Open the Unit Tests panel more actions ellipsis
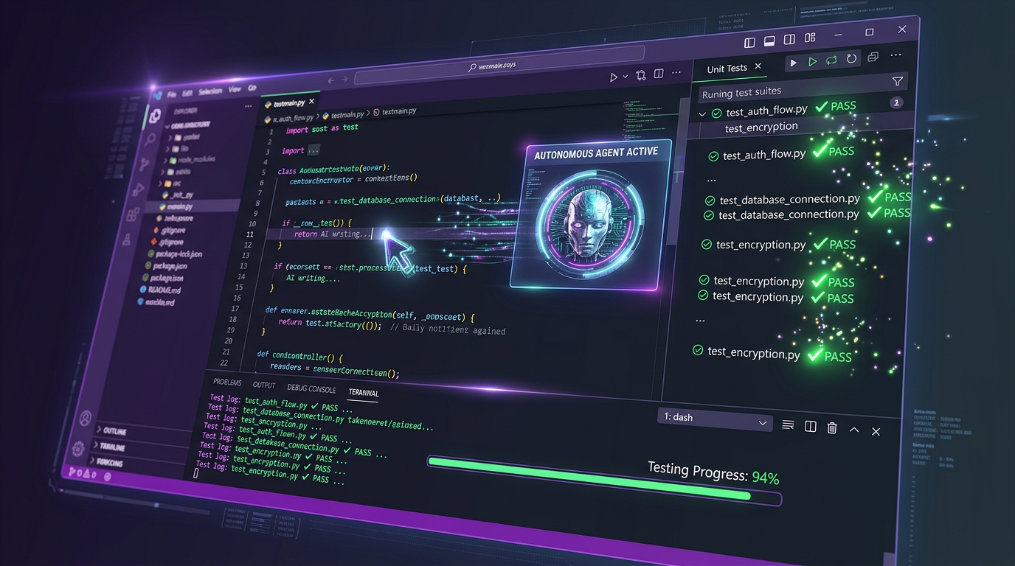Screen dimensions: 1015x566 point(896,55)
